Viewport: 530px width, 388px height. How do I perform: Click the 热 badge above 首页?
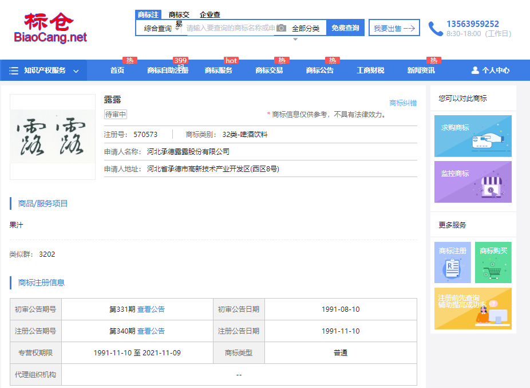click(130, 60)
